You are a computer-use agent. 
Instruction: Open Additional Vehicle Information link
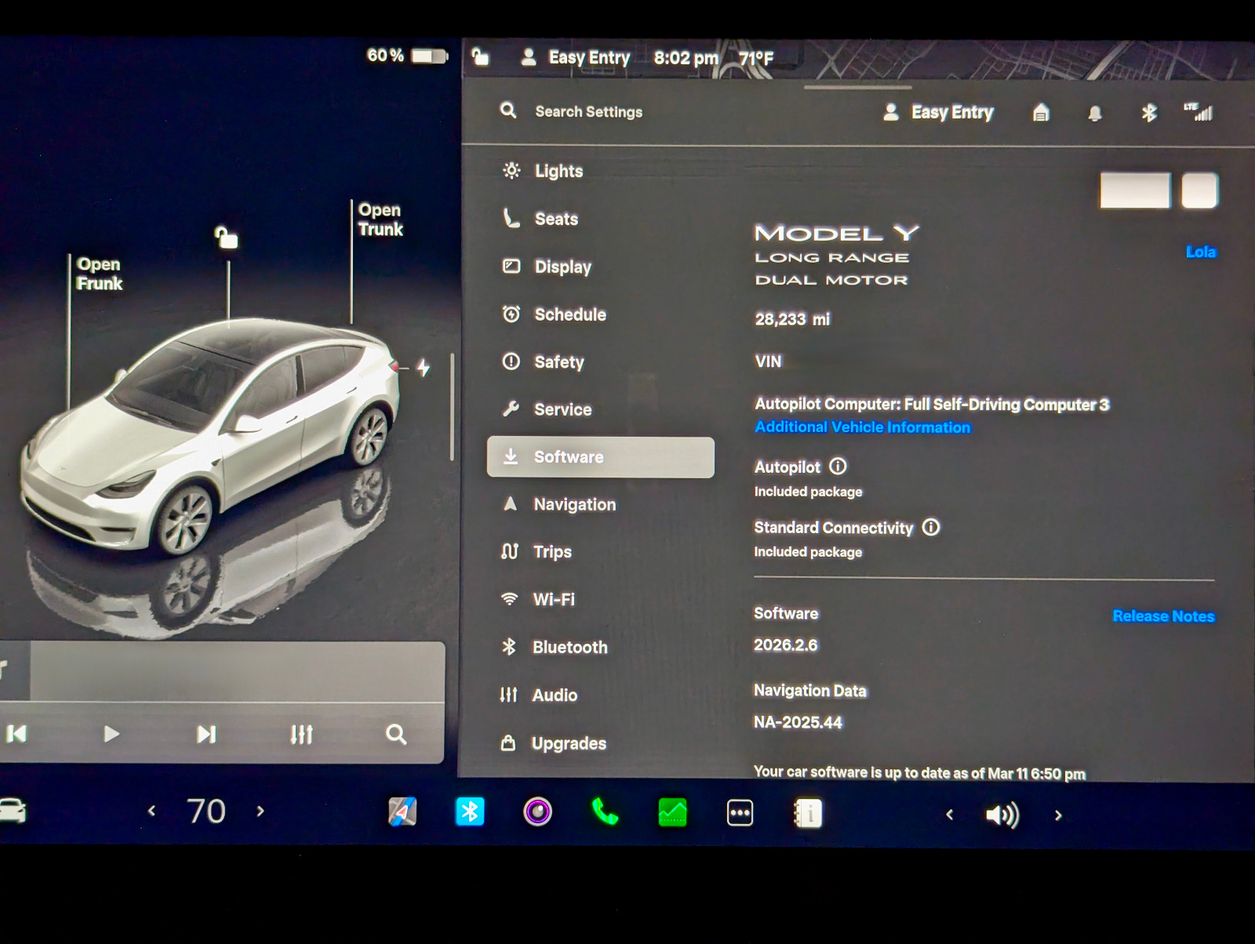(862, 427)
